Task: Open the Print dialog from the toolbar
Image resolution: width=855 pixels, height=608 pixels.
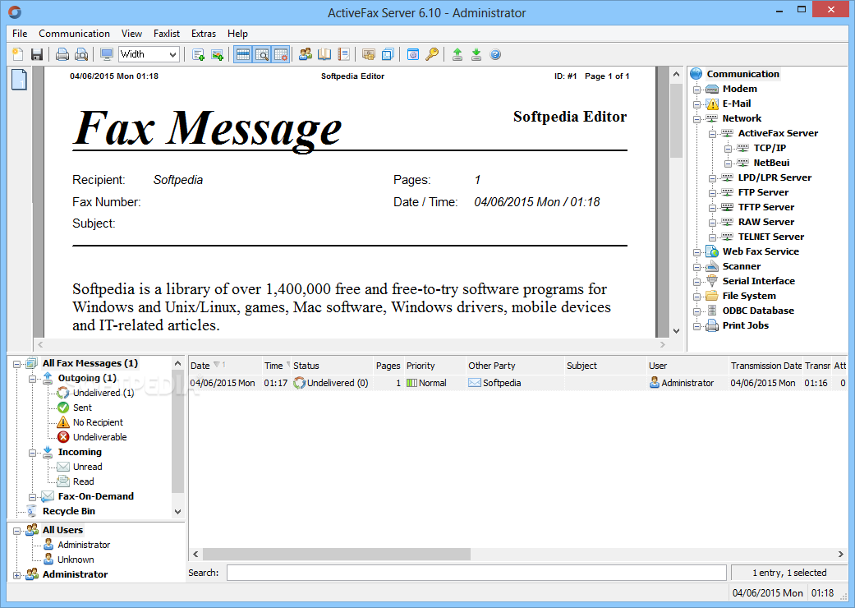Action: click(62, 54)
